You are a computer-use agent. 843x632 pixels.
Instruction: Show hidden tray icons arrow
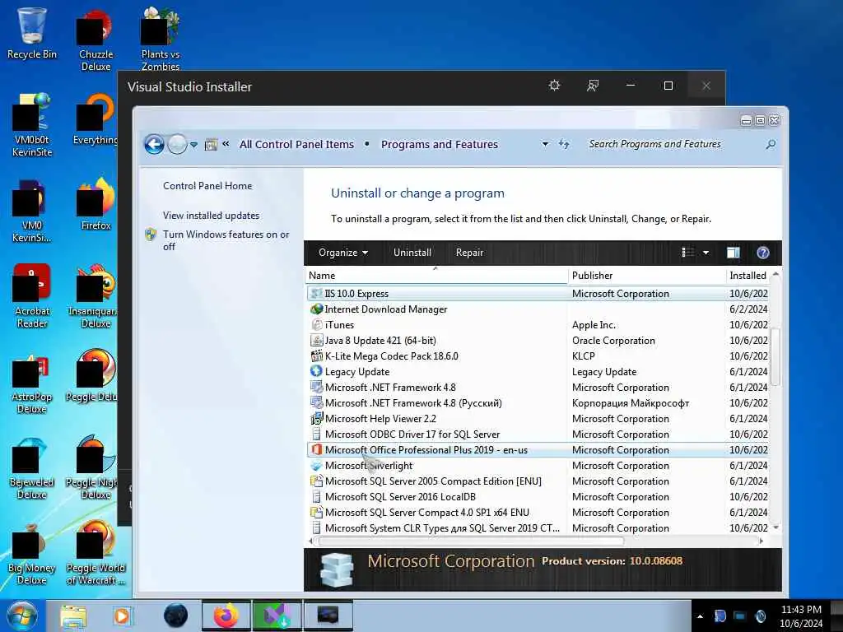point(700,616)
